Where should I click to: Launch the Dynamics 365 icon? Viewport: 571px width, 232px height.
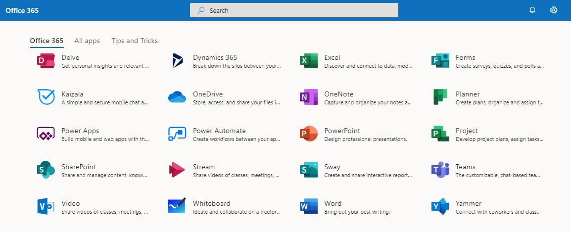click(177, 61)
